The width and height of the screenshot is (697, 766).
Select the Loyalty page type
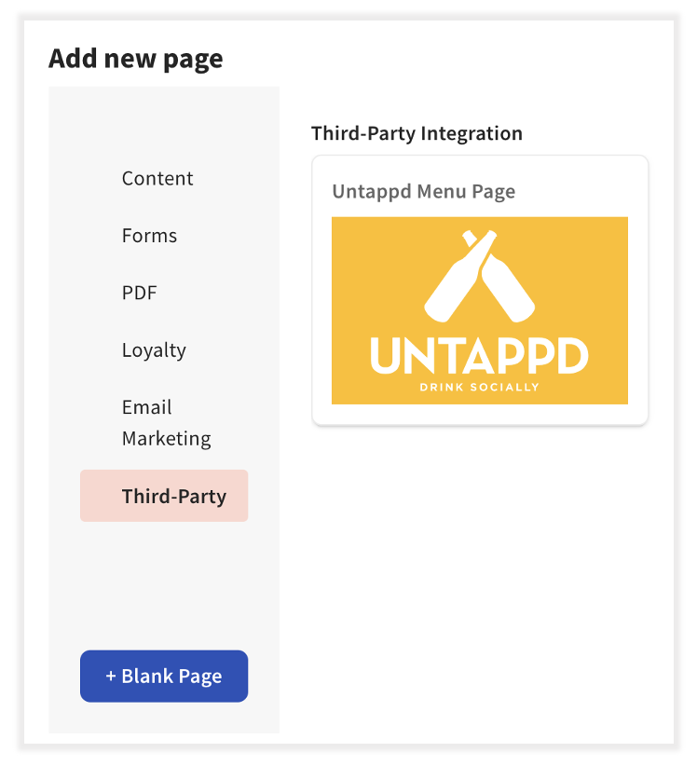point(154,349)
